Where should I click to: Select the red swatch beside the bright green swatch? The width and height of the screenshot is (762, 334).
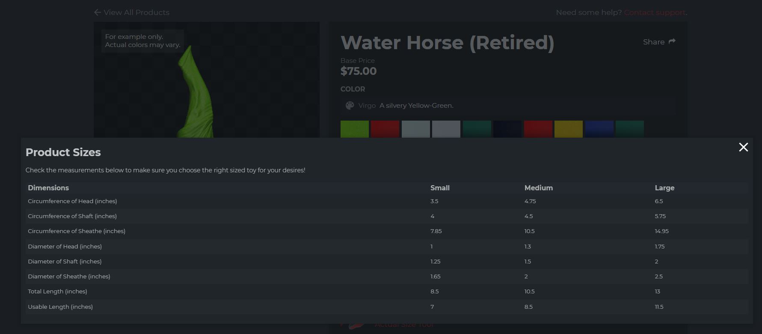[385, 129]
